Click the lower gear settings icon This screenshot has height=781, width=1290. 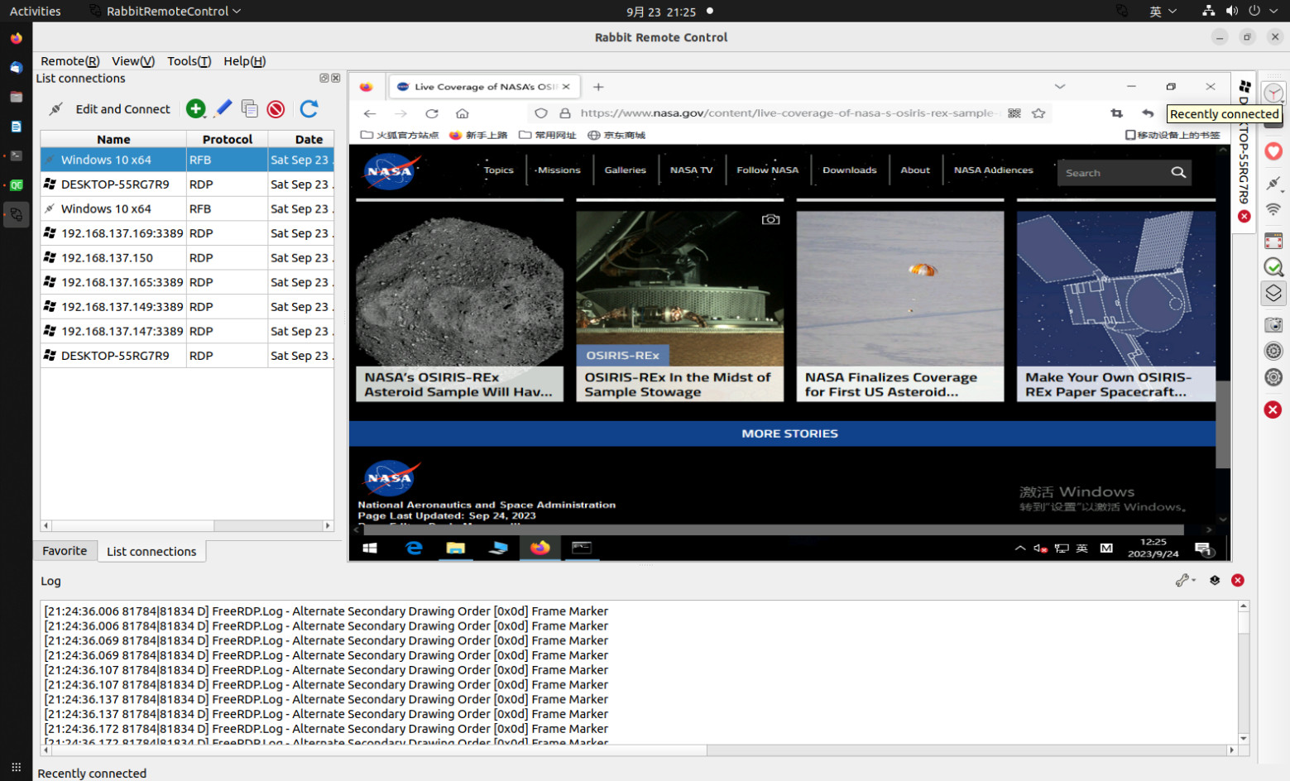click(x=1273, y=377)
